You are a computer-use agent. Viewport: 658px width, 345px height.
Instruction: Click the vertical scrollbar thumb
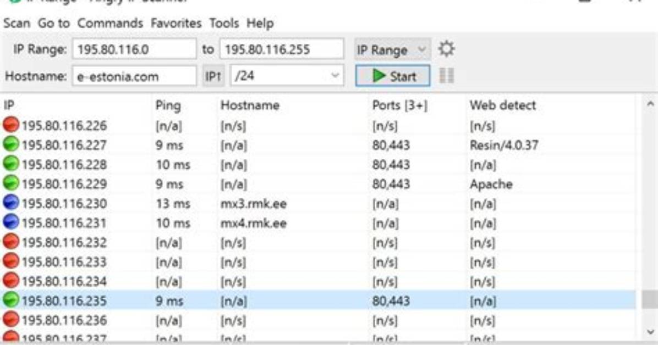(650, 299)
